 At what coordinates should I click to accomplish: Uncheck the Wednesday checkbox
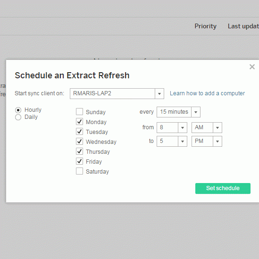coord(79,142)
